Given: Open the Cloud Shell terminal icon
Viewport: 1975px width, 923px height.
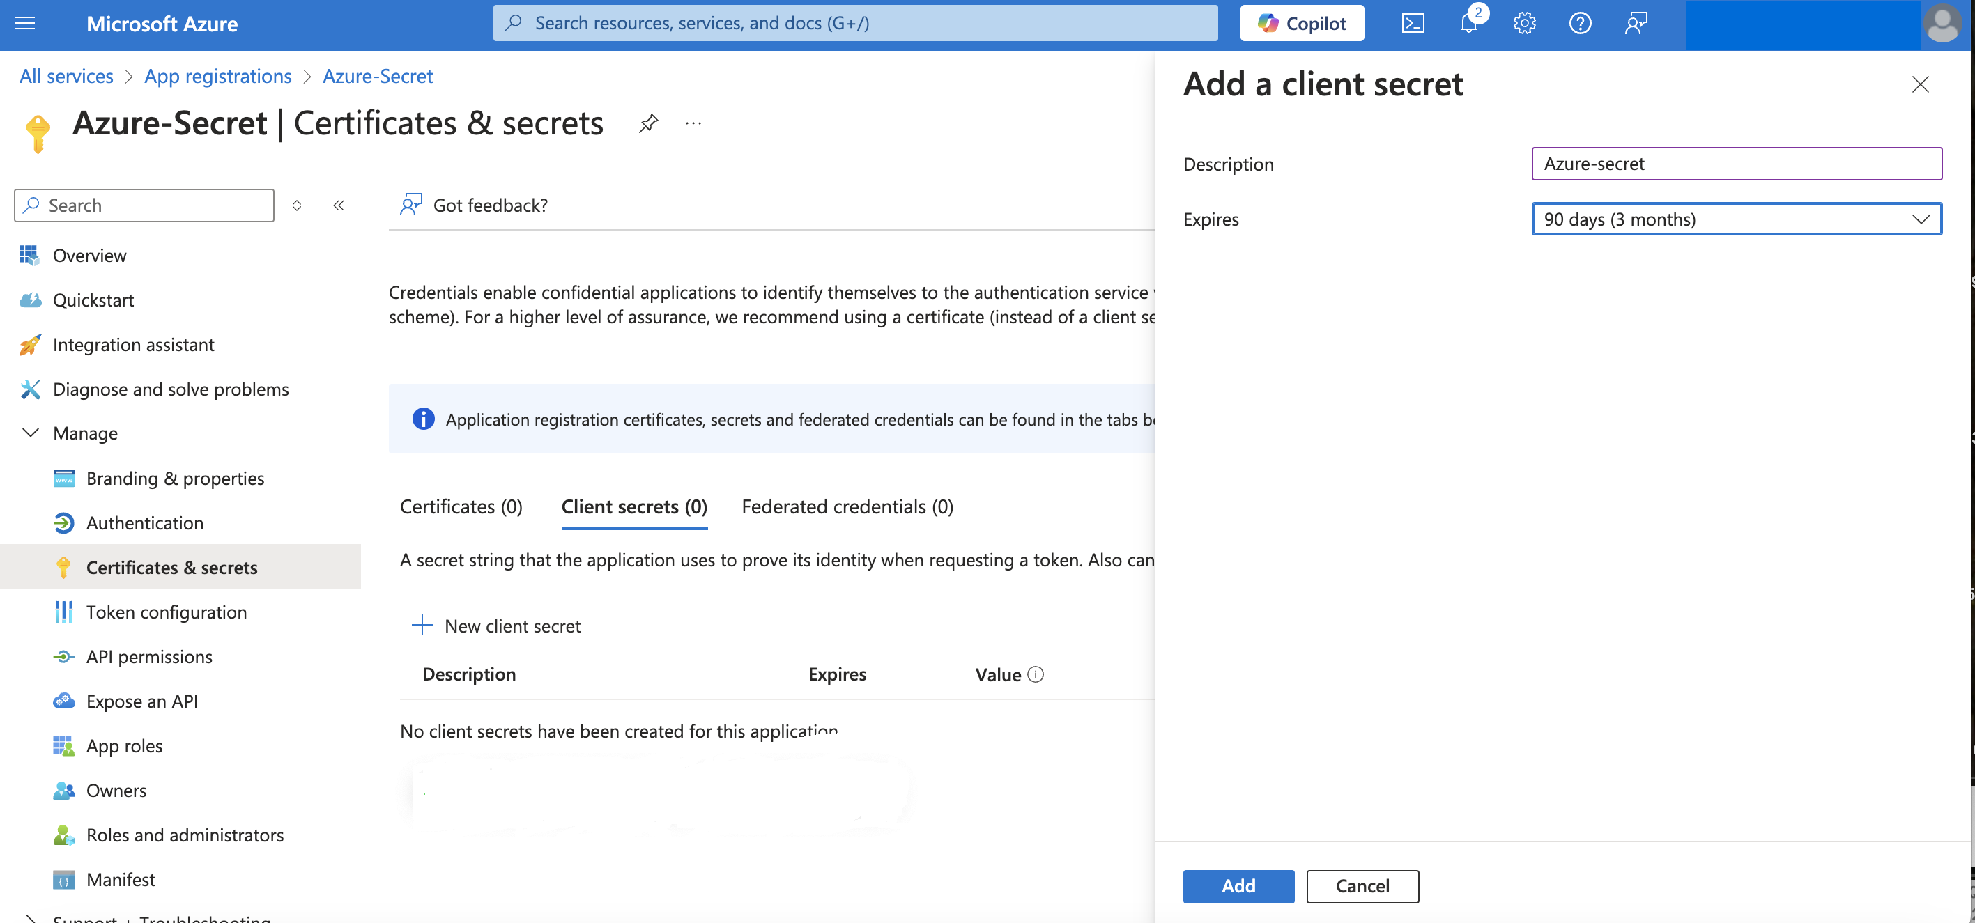Looking at the screenshot, I should pyautogui.click(x=1412, y=23).
